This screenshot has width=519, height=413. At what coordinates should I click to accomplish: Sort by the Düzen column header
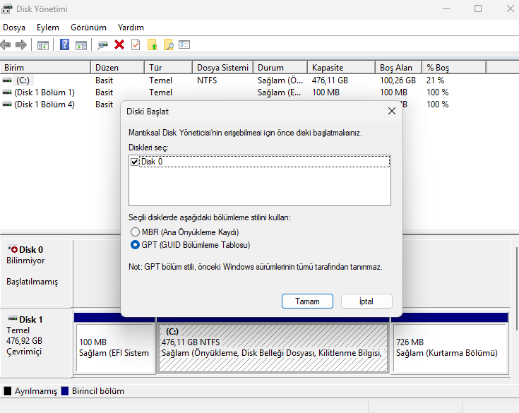coord(117,68)
